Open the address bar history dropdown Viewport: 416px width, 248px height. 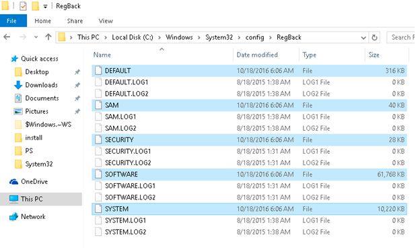pyautogui.click(x=363, y=38)
